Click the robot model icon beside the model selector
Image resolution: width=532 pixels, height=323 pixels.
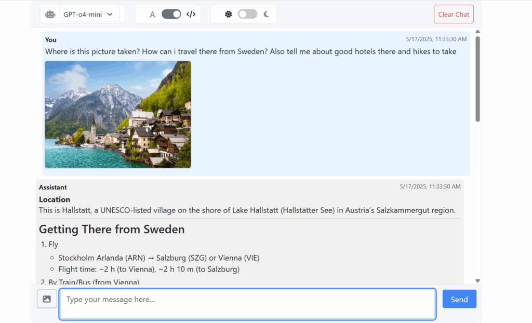(x=49, y=14)
